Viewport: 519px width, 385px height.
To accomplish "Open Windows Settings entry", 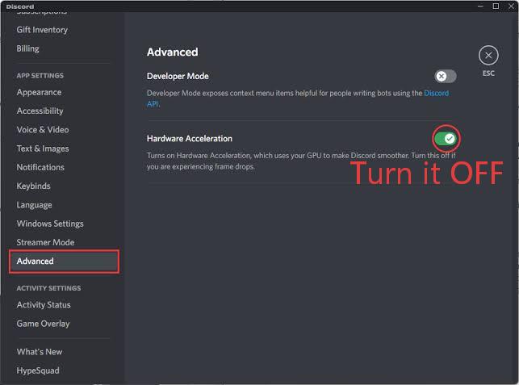I will 50,224.
